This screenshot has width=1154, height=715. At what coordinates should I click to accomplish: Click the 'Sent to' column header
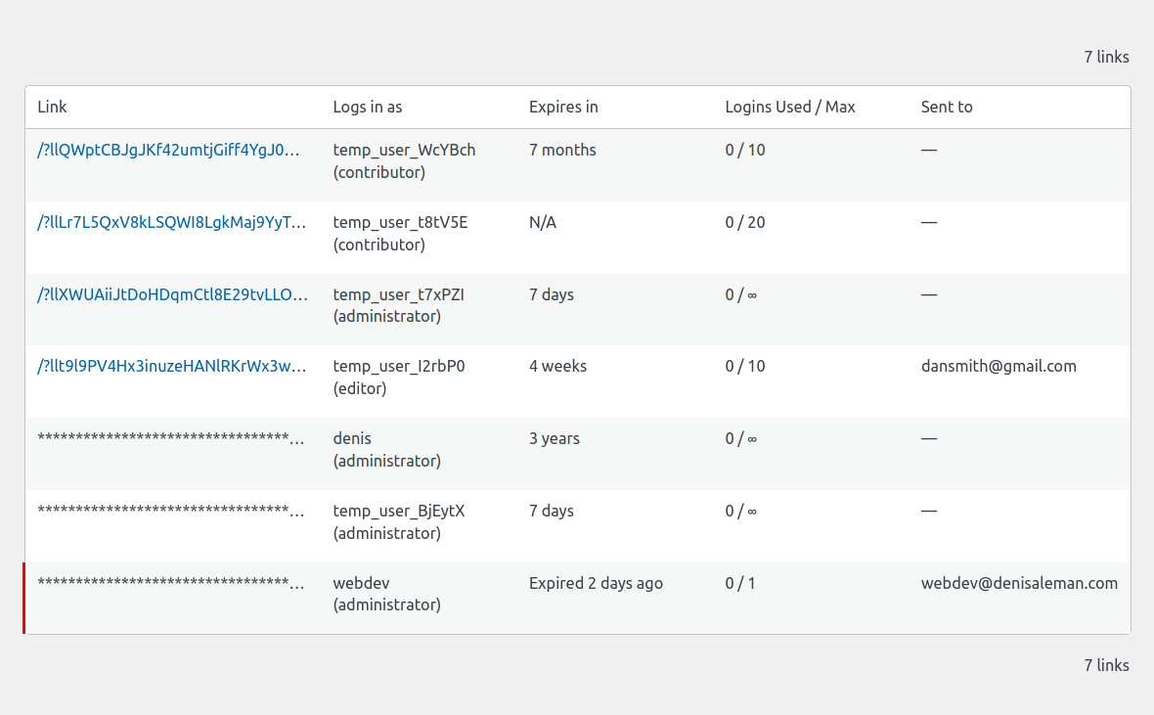(947, 107)
